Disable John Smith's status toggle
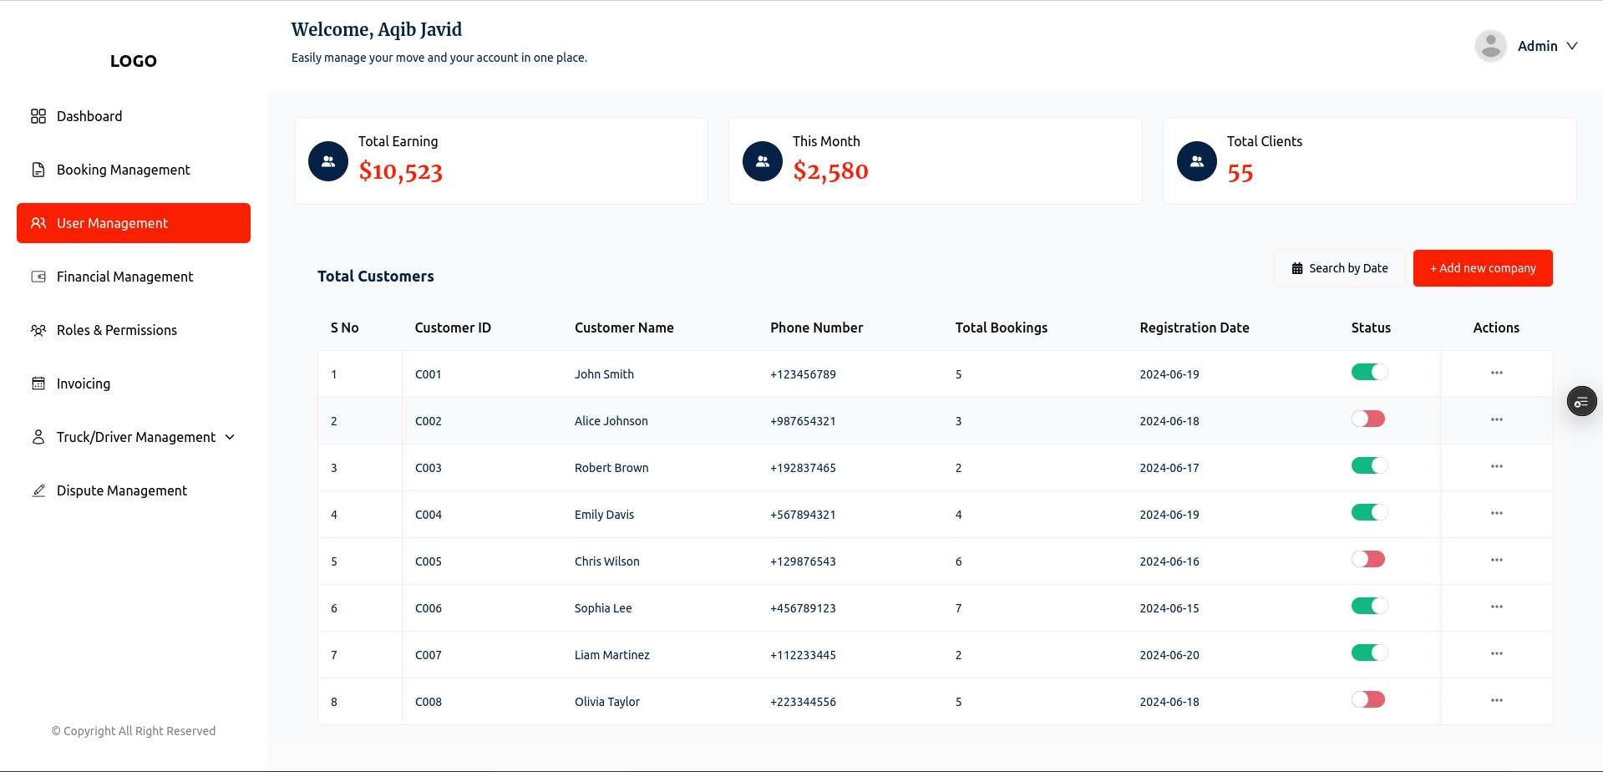1603x772 pixels. [x=1369, y=373]
